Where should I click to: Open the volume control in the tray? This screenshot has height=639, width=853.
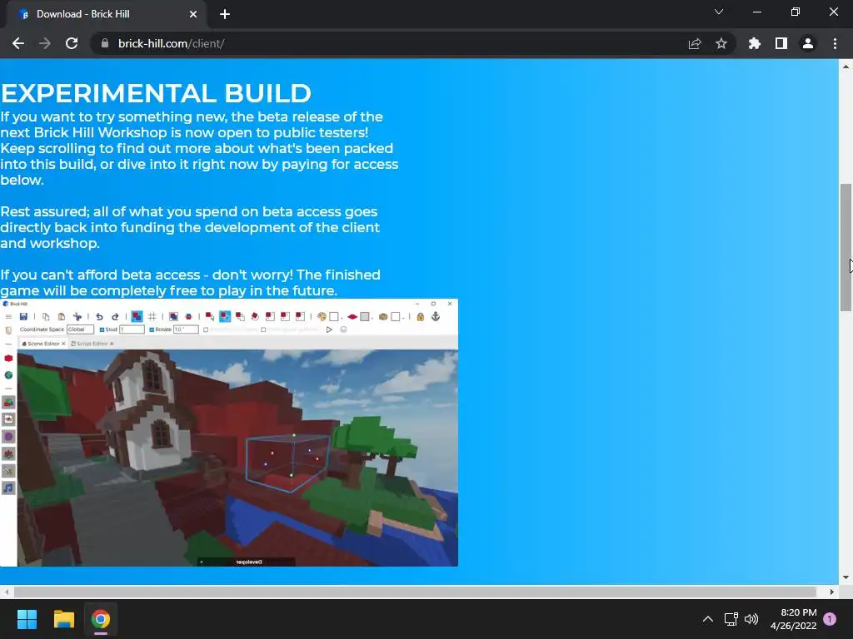coord(751,619)
